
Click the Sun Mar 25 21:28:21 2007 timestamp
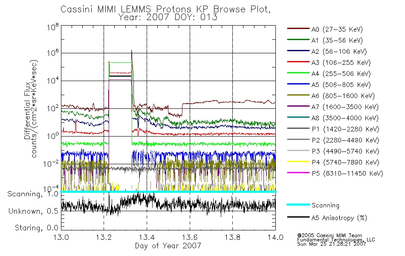[331, 244]
